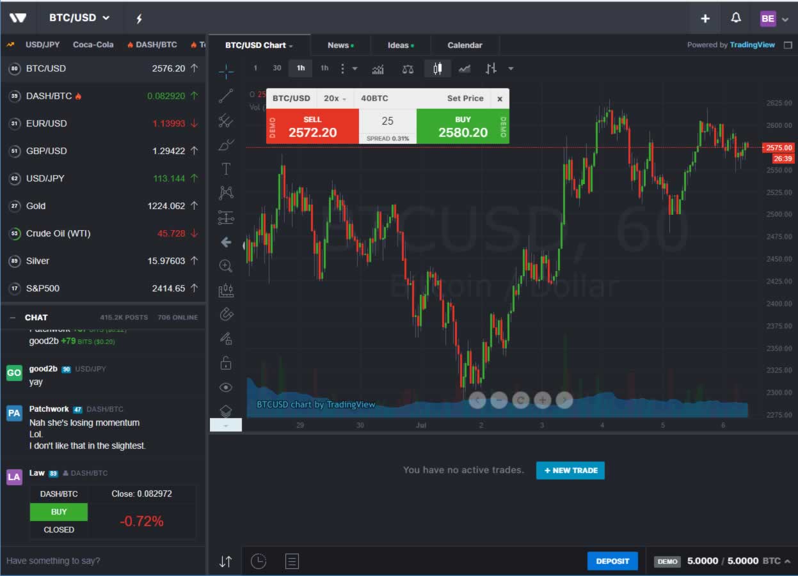Viewport: 798px width, 576px height.
Task: Click the NEW TRADE button
Action: pyautogui.click(x=570, y=471)
